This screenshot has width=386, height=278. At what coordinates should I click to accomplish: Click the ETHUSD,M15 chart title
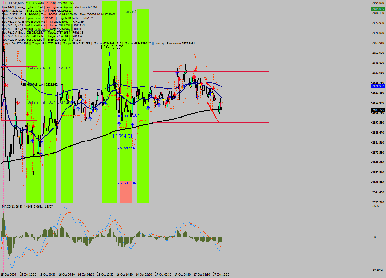[x=14, y=3]
